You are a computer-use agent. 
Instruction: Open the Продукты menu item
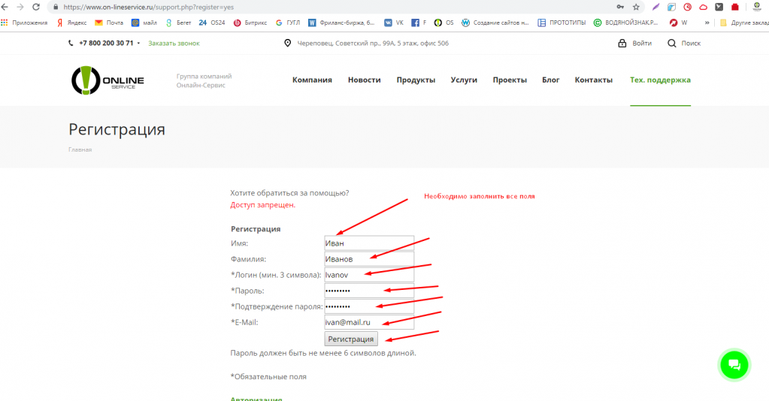(416, 80)
